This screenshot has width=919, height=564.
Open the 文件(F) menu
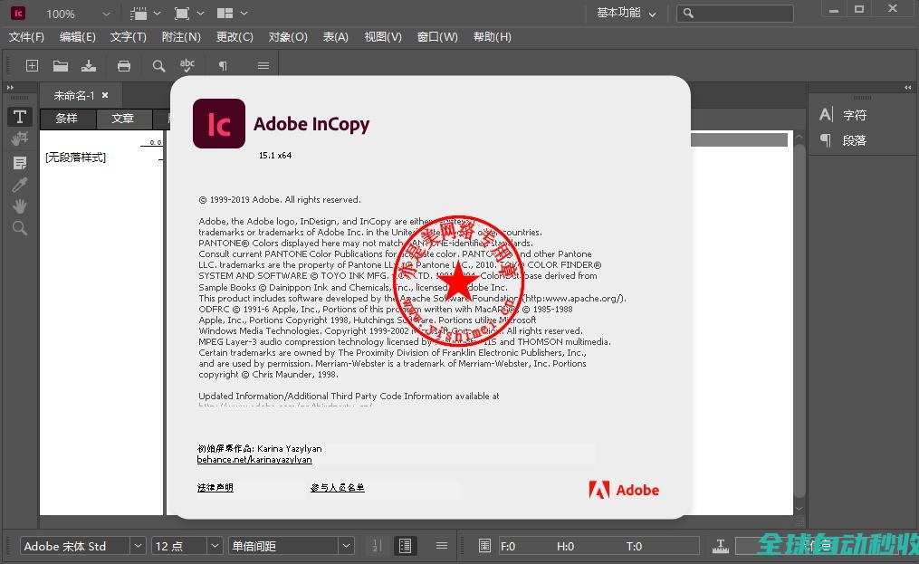(26, 36)
